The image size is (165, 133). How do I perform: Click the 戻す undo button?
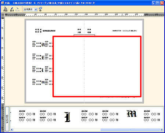tap(12, 9)
